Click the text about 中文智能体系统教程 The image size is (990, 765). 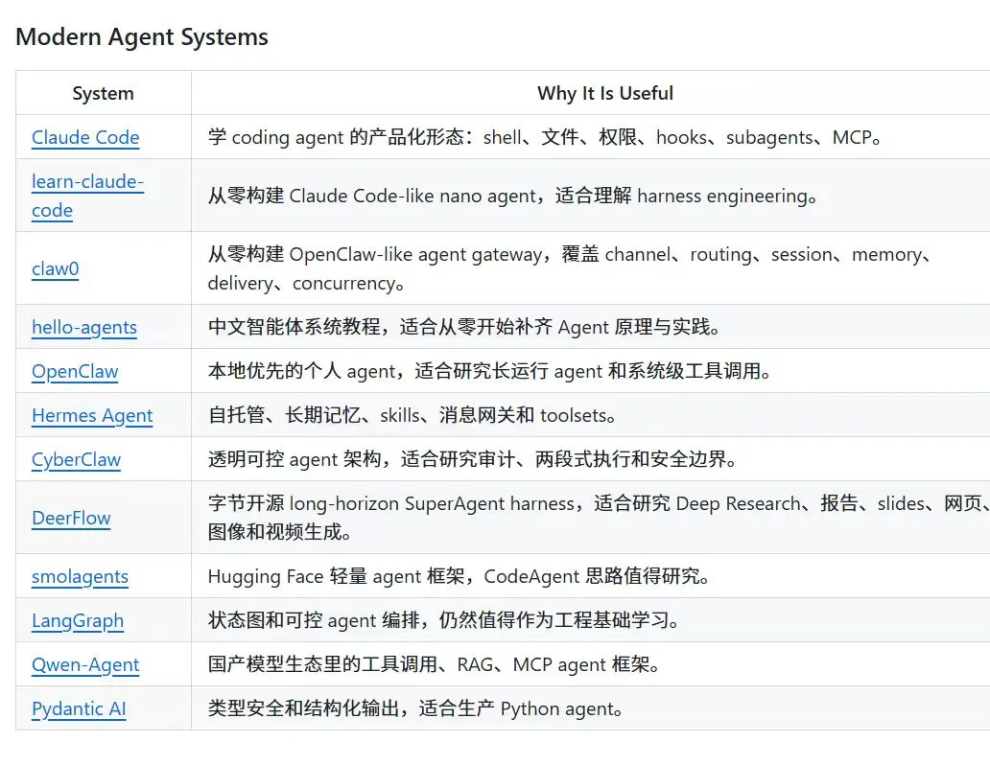click(x=463, y=327)
